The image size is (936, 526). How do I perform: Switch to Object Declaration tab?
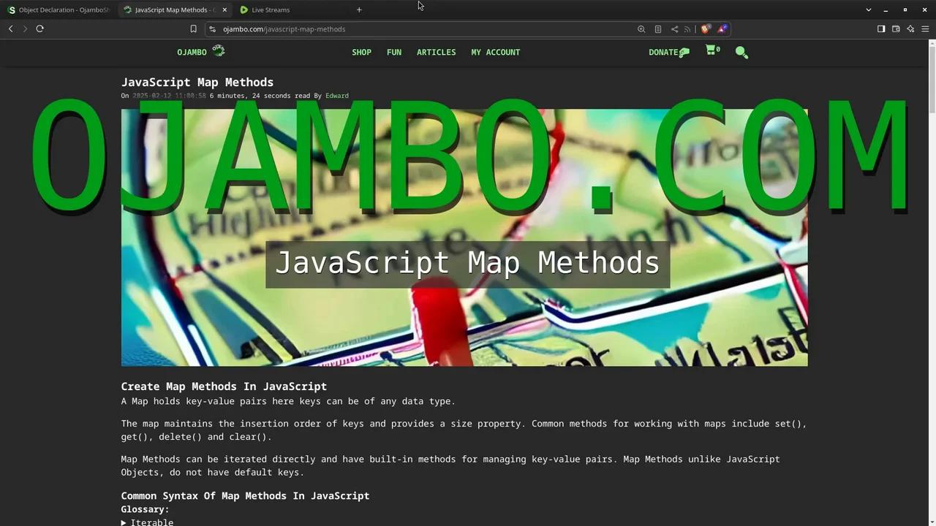(x=58, y=9)
